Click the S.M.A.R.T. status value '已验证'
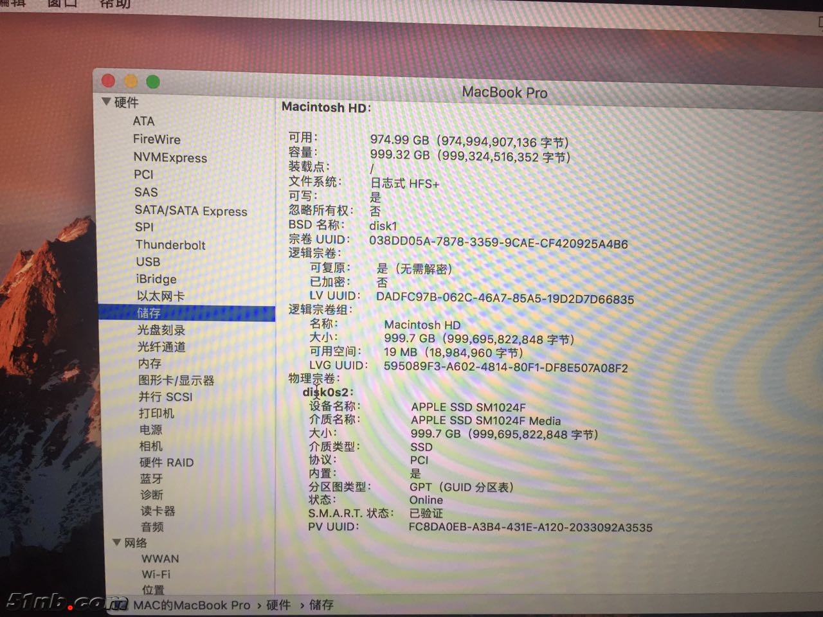Image resolution: width=823 pixels, height=617 pixels. [x=426, y=513]
